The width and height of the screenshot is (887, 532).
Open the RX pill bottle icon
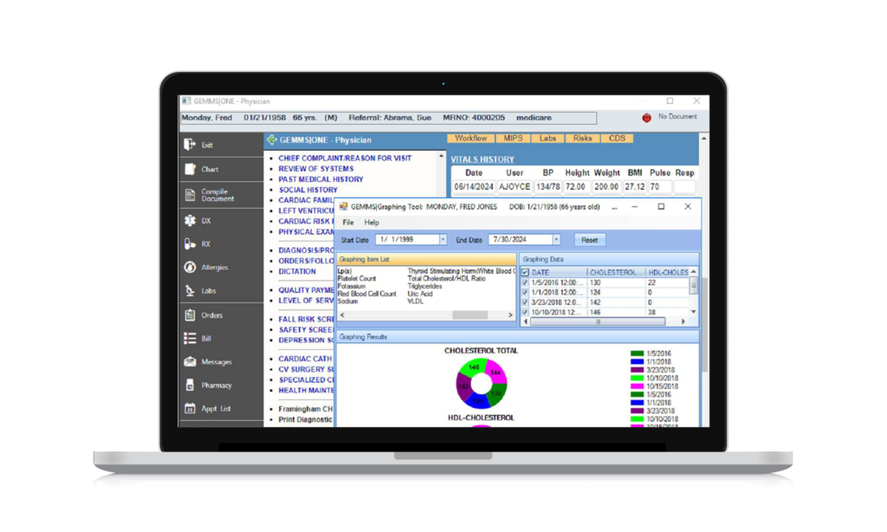190,244
